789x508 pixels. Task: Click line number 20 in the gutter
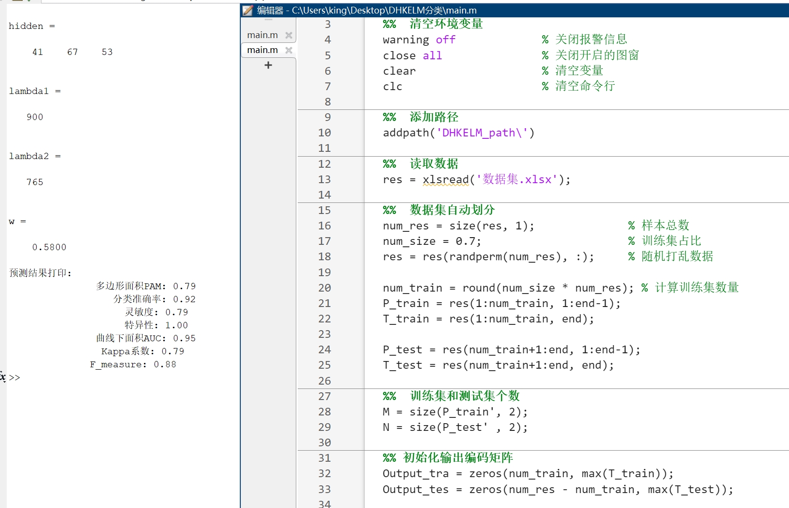tap(324, 288)
